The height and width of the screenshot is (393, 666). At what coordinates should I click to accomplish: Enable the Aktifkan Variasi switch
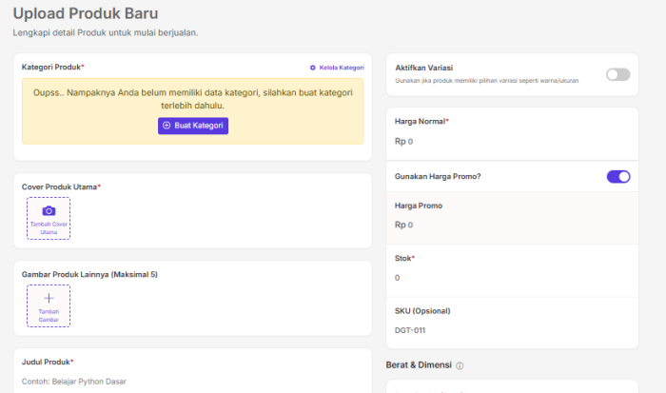(x=618, y=75)
